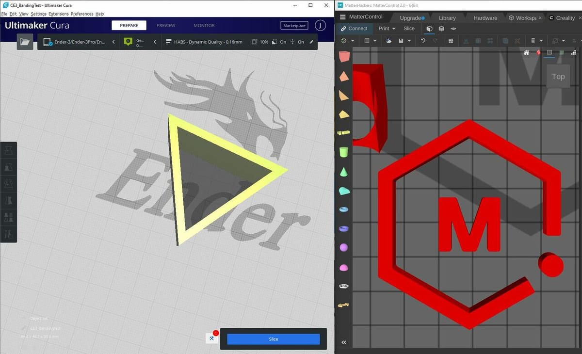
Task: Select the Scale tool in Cura sidebar
Action: (8, 168)
